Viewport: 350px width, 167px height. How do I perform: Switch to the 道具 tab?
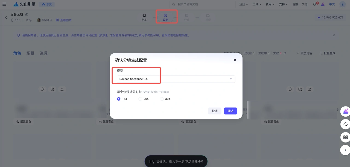click(44, 53)
